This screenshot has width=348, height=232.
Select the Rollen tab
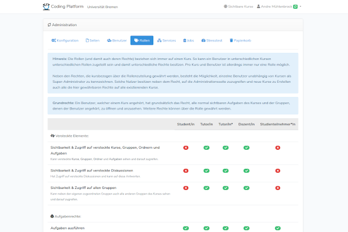142,40
